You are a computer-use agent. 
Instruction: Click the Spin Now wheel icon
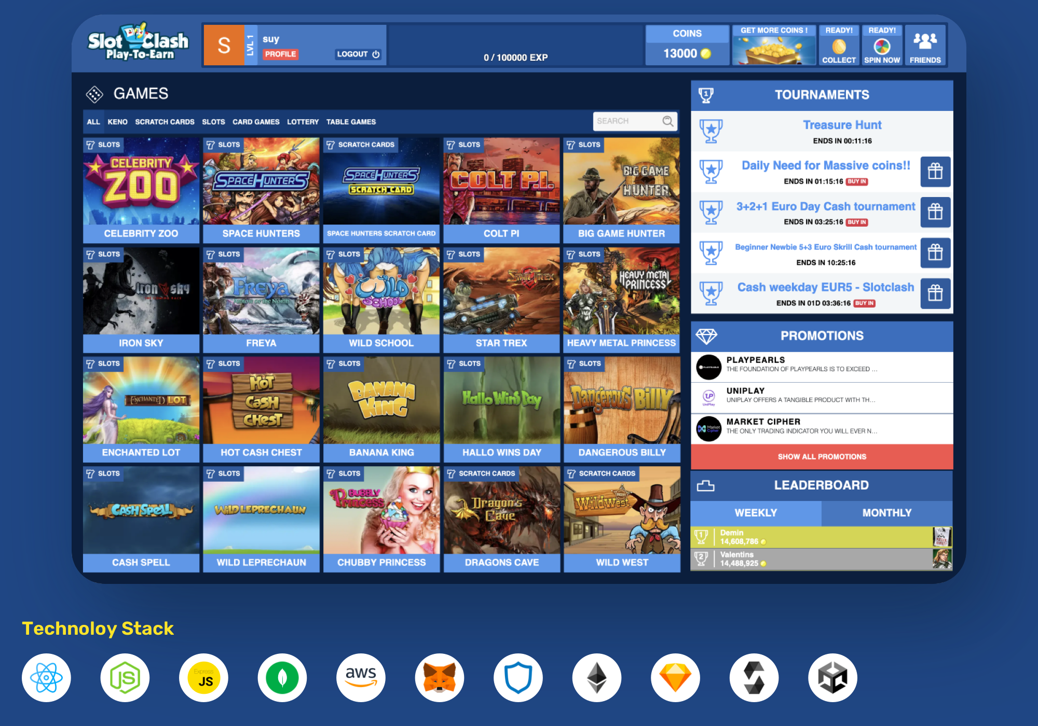tap(882, 47)
